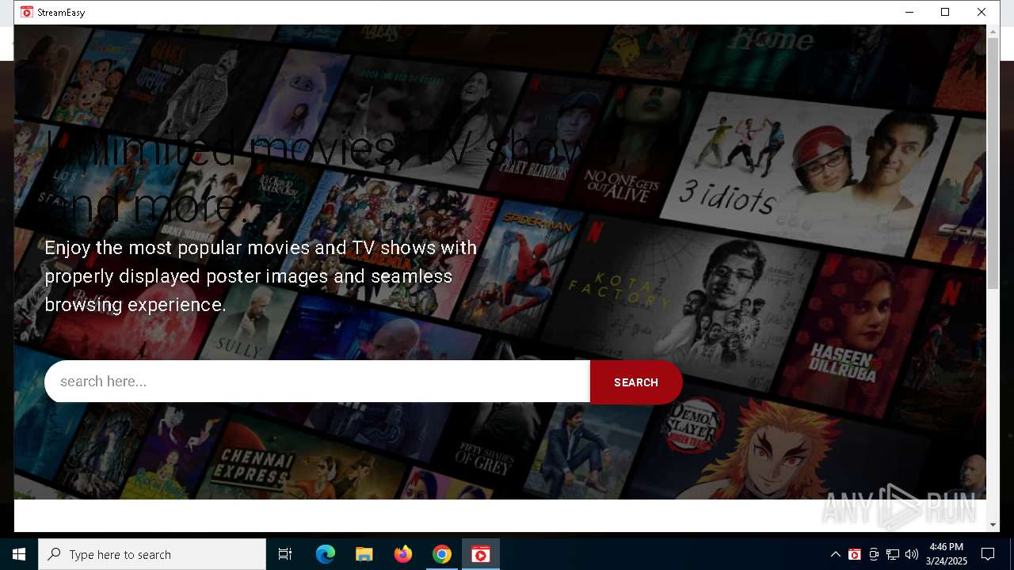Click the taskbar 'Type here to search' box
Screen dimensions: 1014x570
(152, 554)
